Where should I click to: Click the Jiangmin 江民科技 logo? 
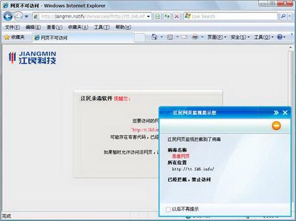[x=33, y=58]
